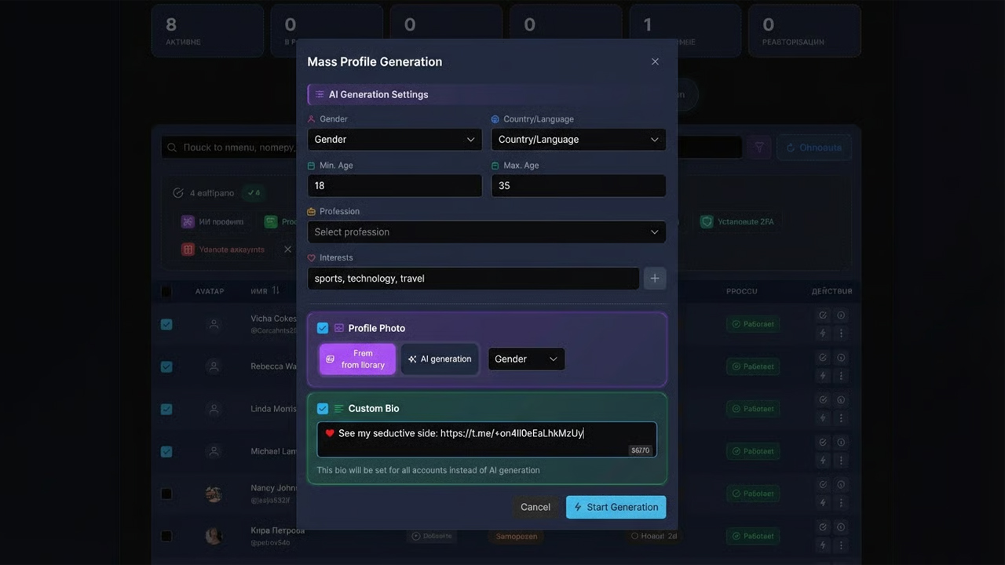Open more options dots for Michael row

(x=841, y=461)
